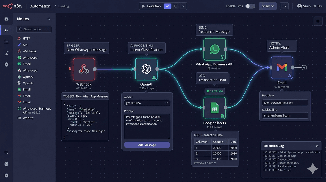Click the plus connector after Email node

tap(304, 68)
